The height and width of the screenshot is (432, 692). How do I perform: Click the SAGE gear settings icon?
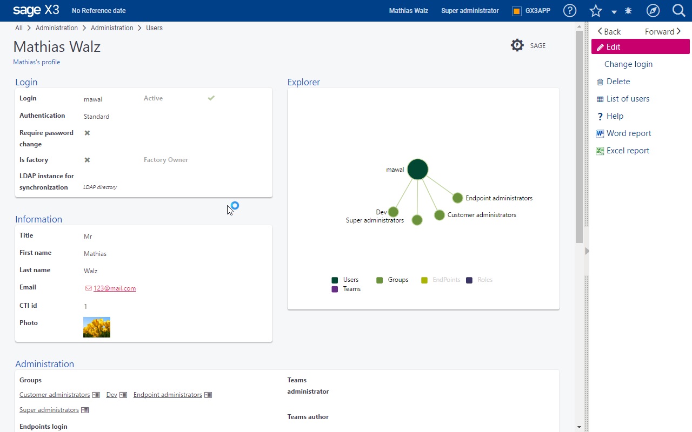517,45
